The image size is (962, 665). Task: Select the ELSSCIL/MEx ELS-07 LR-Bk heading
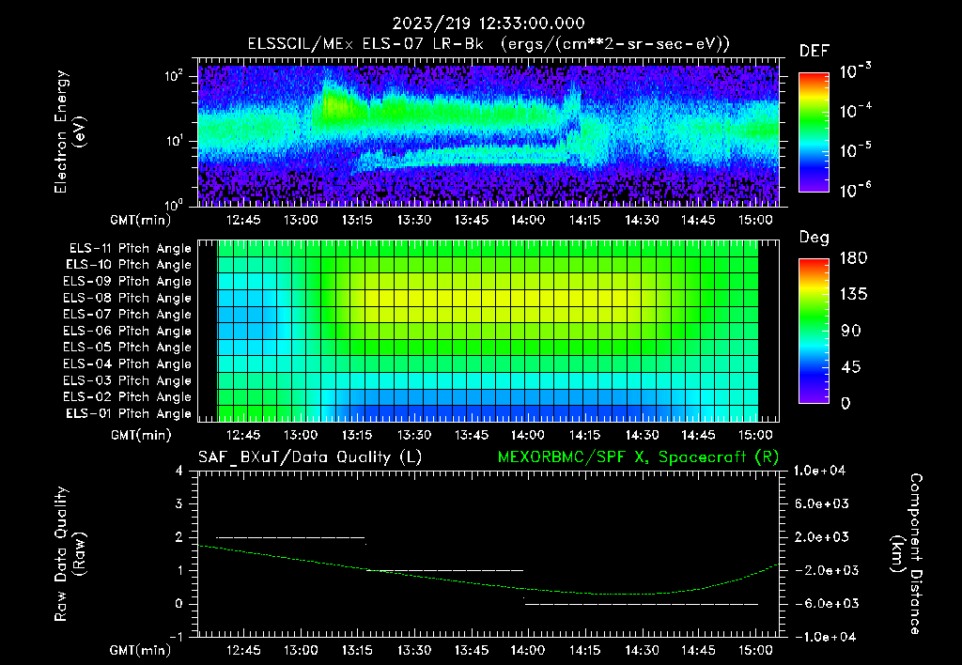(365, 44)
